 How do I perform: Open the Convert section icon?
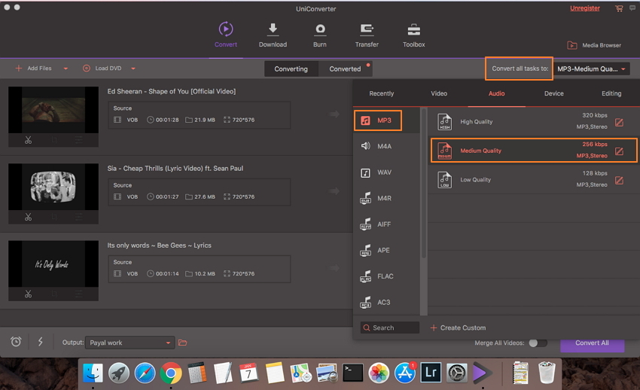[226, 29]
